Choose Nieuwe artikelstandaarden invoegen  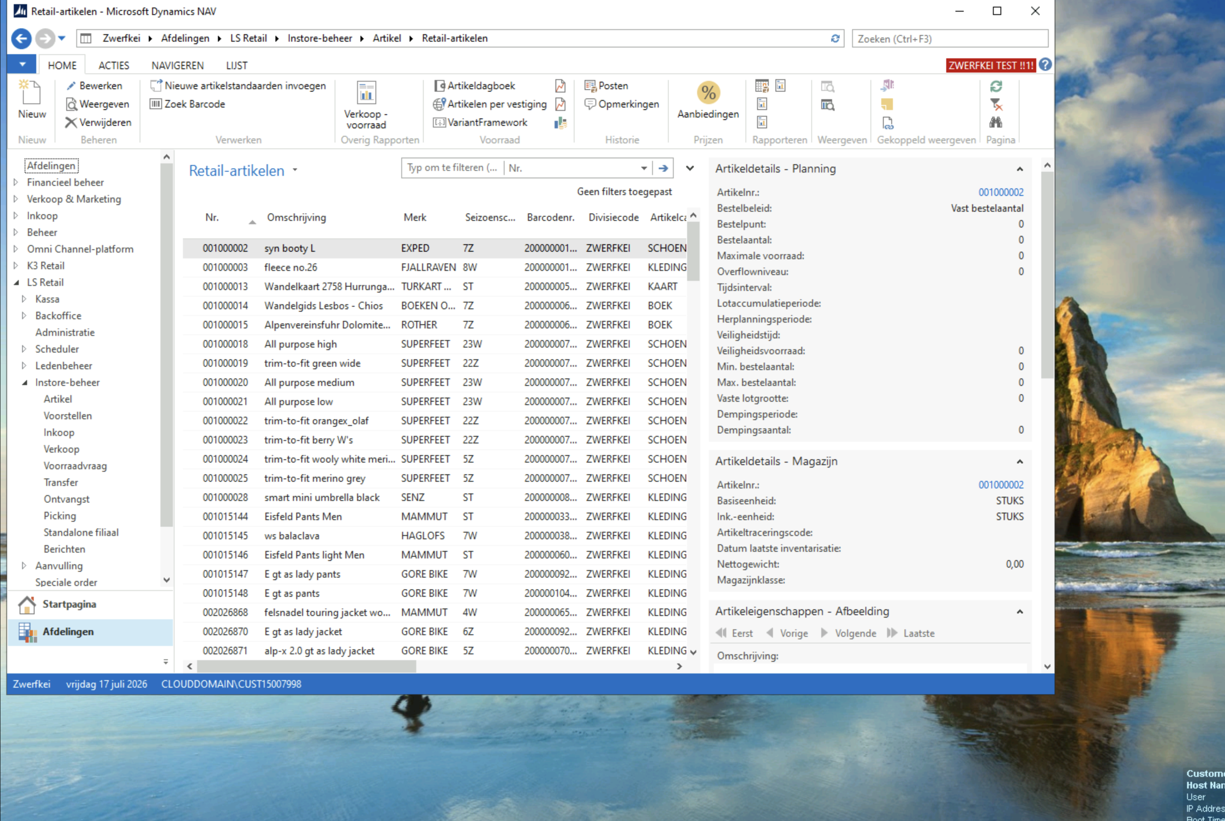click(238, 85)
